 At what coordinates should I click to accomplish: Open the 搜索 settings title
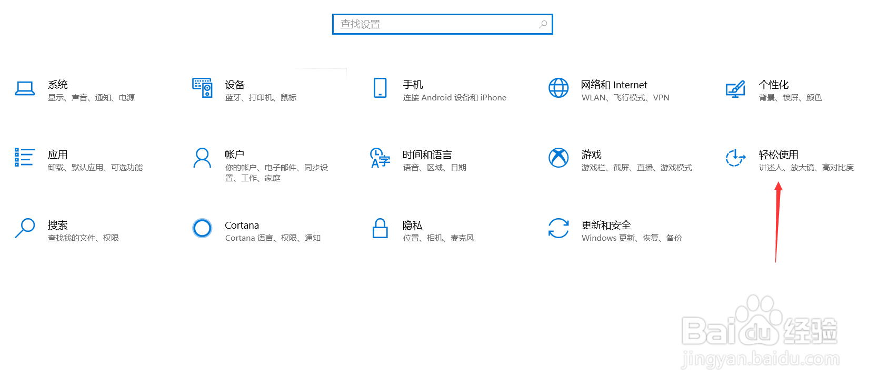58,225
